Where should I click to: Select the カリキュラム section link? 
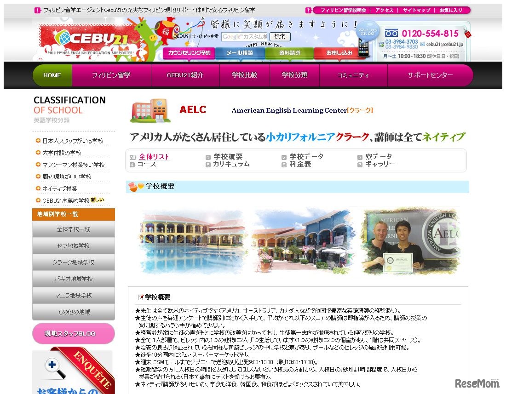pos(231,164)
